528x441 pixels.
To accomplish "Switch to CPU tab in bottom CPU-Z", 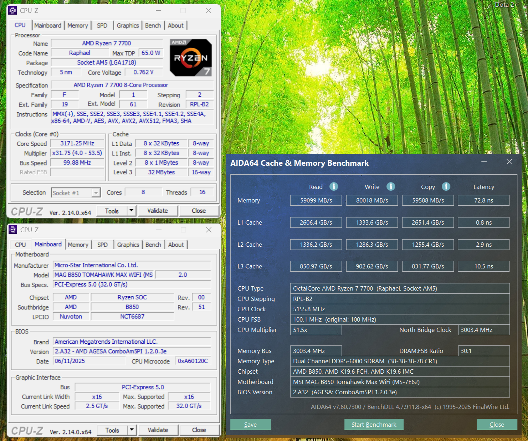I will point(20,245).
